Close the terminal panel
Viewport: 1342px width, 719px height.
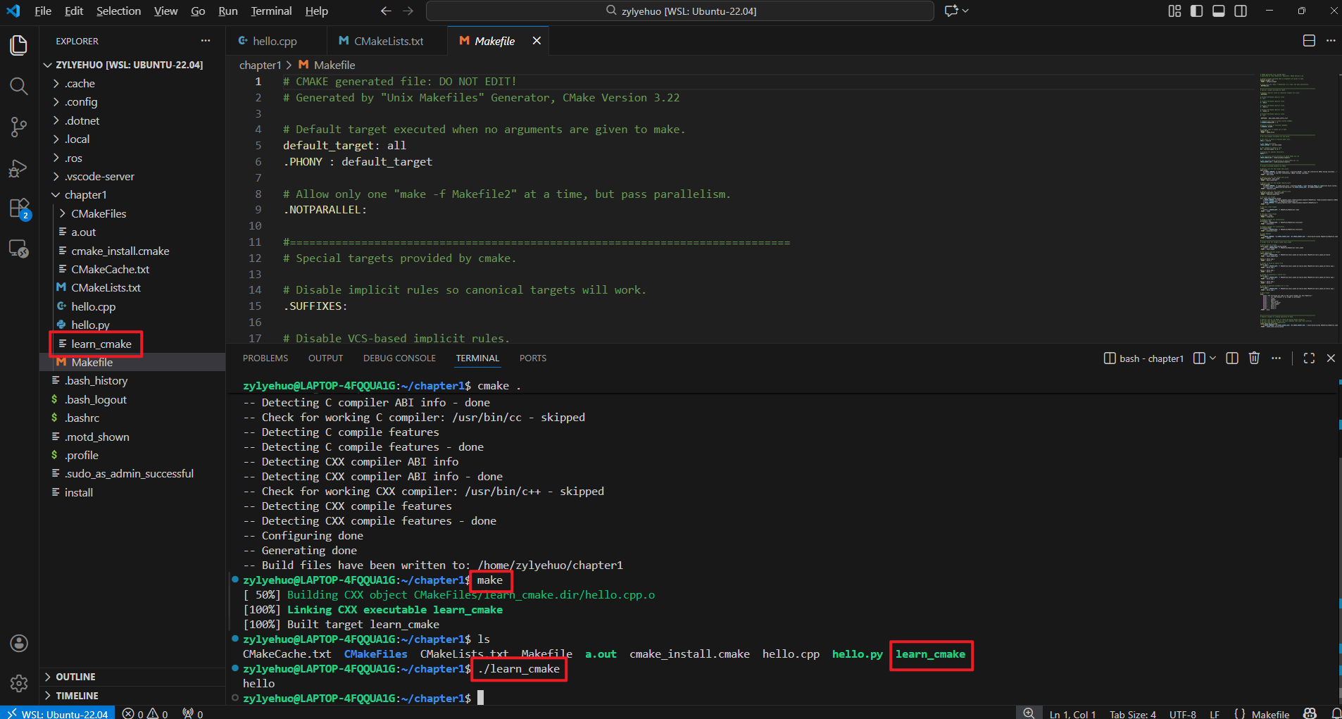pos(1331,358)
